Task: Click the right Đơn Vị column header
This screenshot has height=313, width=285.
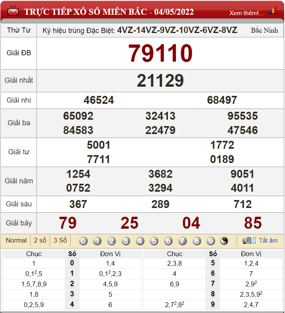Action: 251,254
